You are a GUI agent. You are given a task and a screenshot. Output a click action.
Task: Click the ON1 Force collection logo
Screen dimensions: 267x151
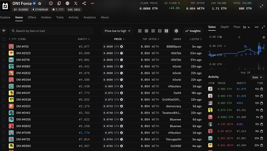coord(5,6)
